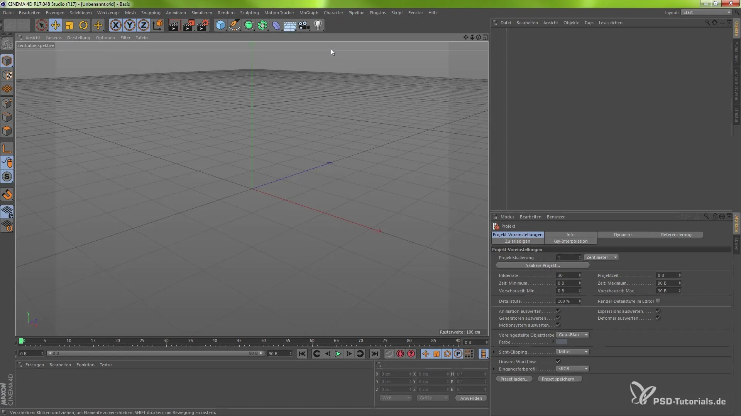The width and height of the screenshot is (741, 416).
Task: Add a camera object
Action: click(304, 25)
